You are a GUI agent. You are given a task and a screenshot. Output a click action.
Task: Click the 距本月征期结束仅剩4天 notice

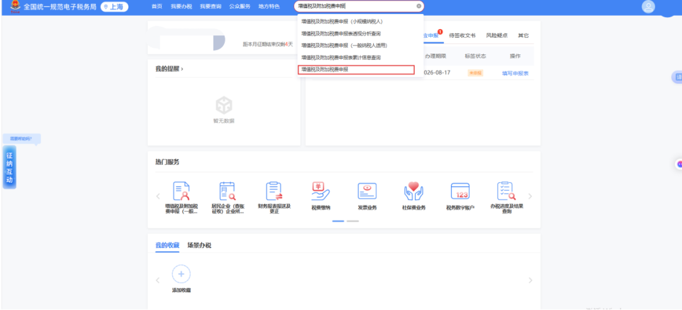point(268,44)
